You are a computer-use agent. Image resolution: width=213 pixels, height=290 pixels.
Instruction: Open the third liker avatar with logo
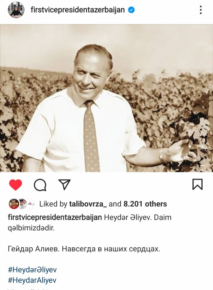(30, 204)
